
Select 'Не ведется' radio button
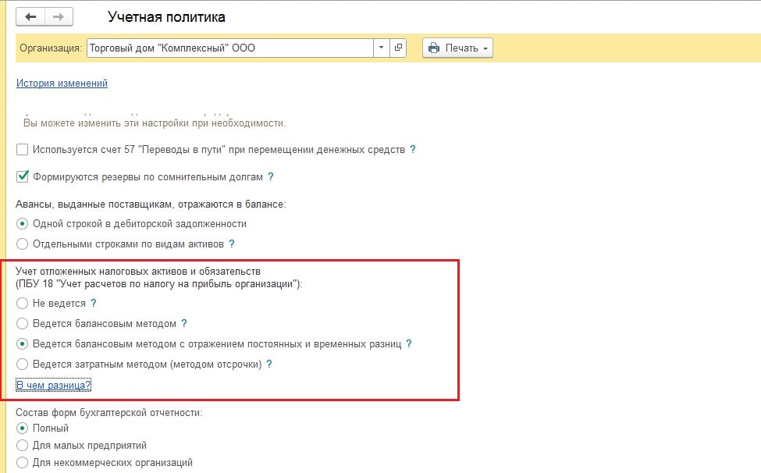23,303
